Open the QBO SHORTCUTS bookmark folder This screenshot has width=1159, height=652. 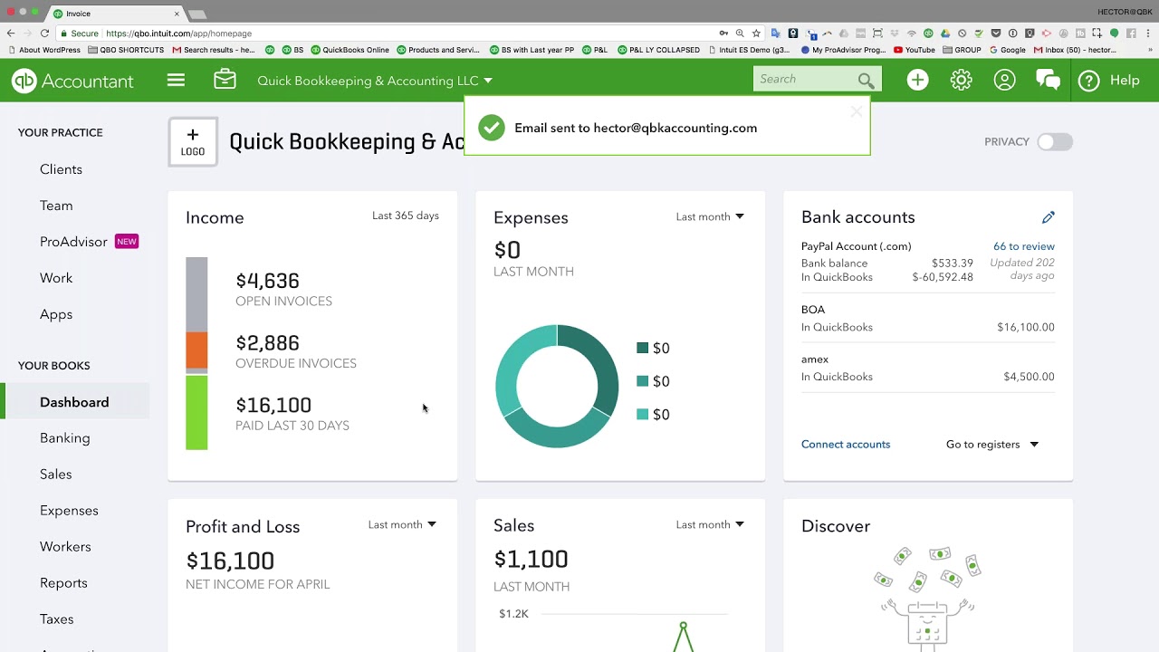[x=126, y=51]
